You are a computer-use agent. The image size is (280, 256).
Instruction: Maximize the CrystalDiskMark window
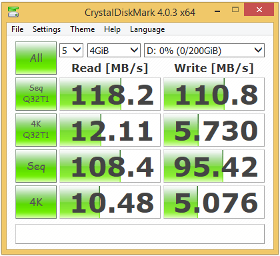point(235,9)
